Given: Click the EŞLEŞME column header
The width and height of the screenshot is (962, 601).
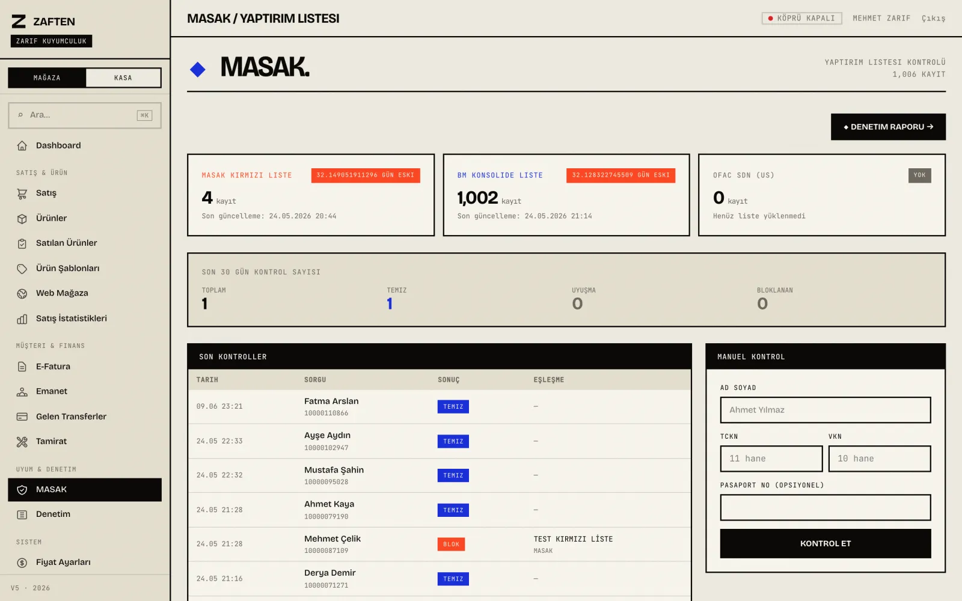Looking at the screenshot, I should (x=549, y=380).
